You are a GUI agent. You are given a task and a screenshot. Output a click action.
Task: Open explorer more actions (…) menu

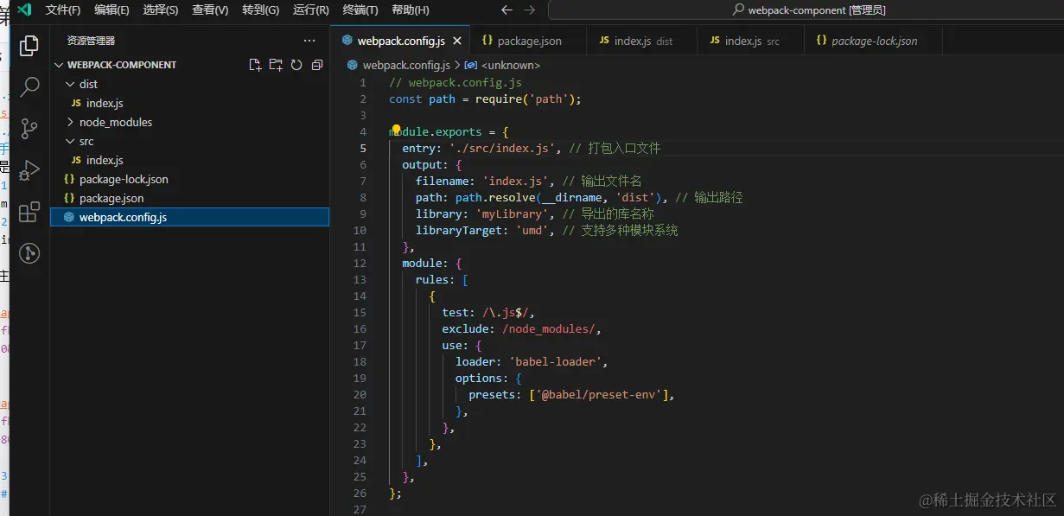(309, 41)
